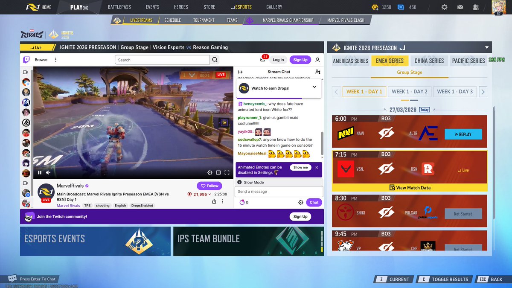Open the mail envelope in top bar

pyautogui.click(x=460, y=7)
